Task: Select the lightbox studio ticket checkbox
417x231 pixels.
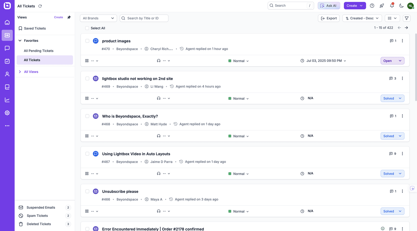Action: tap(87, 79)
